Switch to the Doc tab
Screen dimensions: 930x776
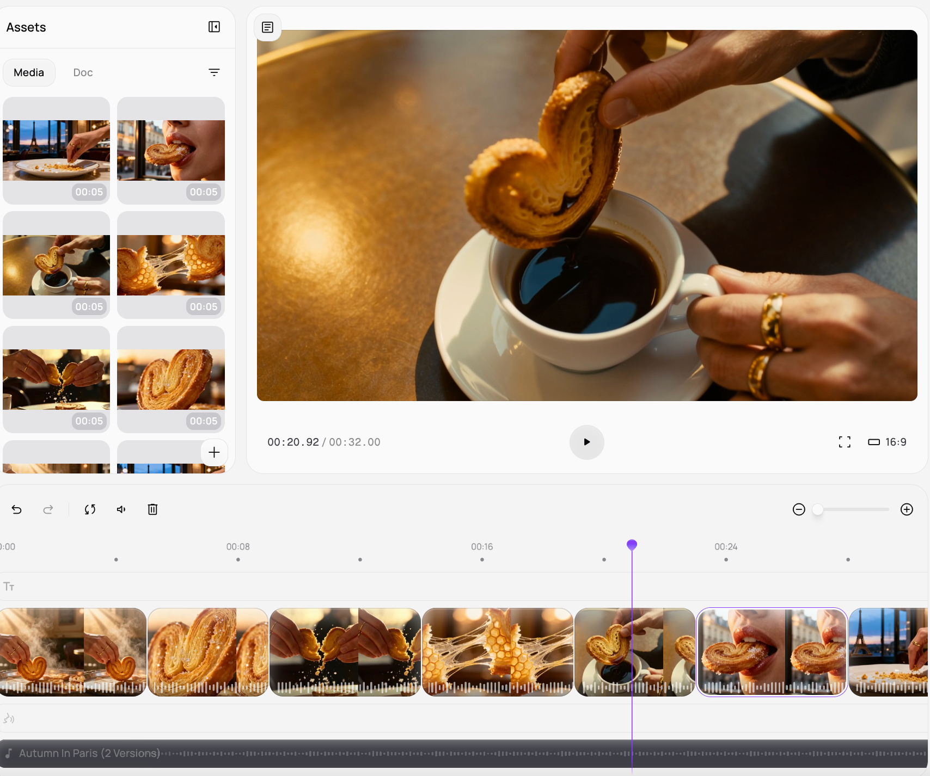tap(83, 72)
